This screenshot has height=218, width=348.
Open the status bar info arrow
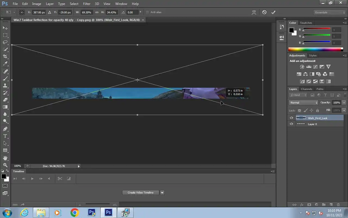coord(79,166)
